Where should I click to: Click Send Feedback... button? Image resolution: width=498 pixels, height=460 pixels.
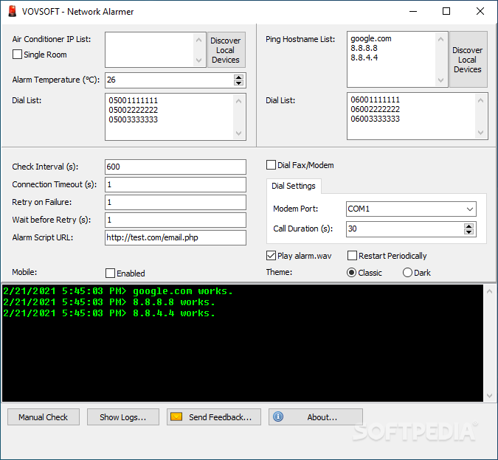pos(214,417)
